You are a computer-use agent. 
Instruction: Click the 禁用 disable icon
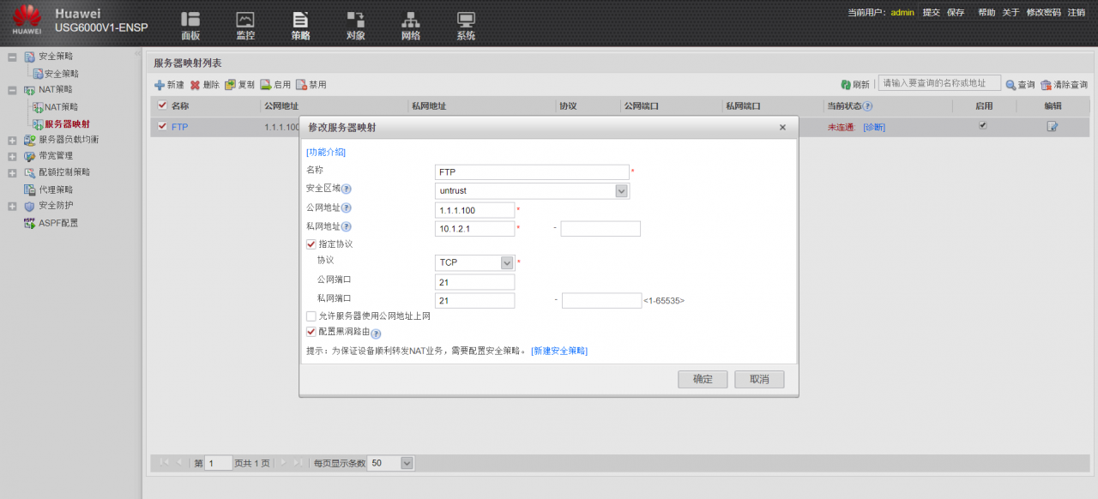[x=311, y=84]
